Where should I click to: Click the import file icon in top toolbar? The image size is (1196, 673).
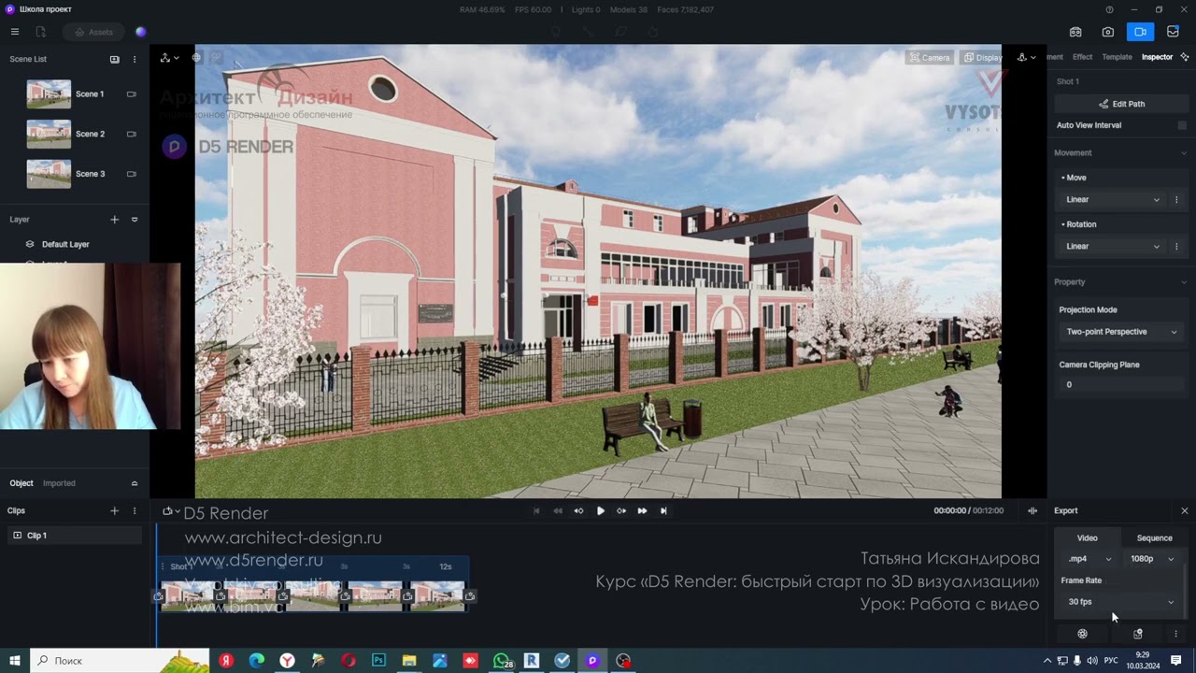[x=40, y=32]
